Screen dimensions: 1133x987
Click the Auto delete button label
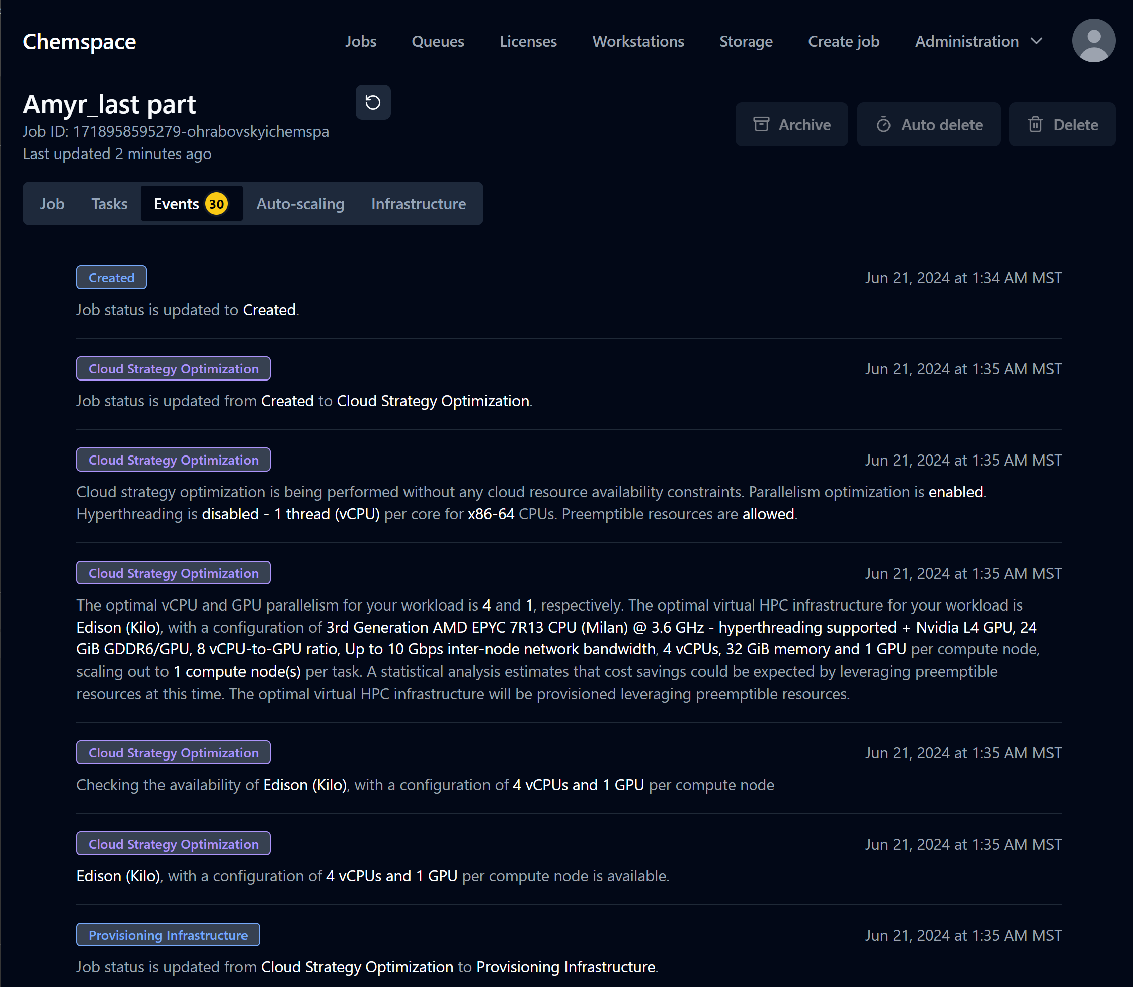tap(941, 125)
